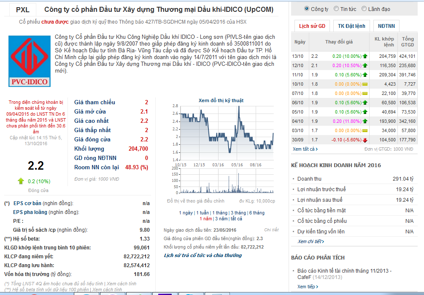Click the Giá mở cửa label
The height and width of the screenshot is (295, 424).
[90, 111]
